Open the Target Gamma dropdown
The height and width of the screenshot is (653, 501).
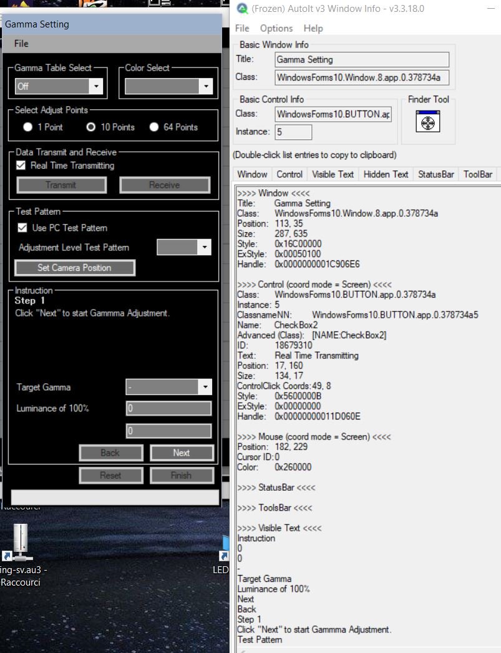tap(205, 388)
